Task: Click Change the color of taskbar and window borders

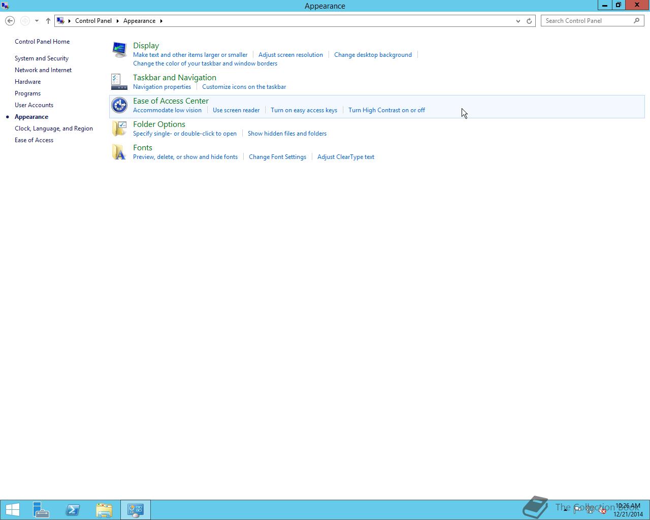Action: point(205,63)
